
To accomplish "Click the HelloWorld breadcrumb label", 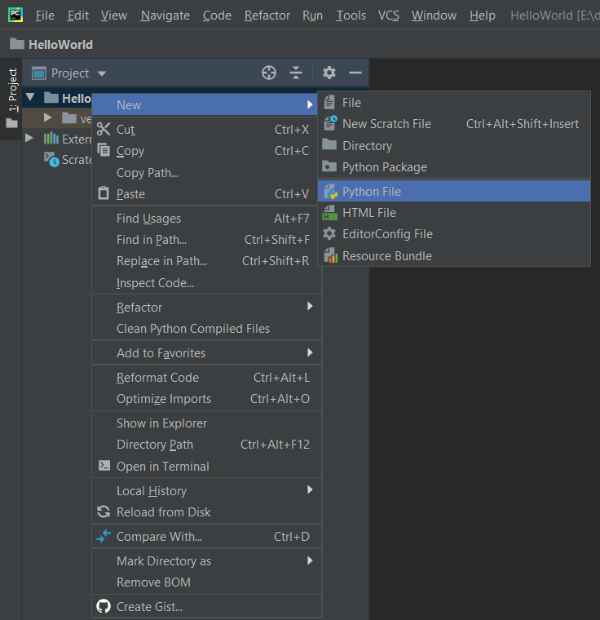I will coord(60,44).
